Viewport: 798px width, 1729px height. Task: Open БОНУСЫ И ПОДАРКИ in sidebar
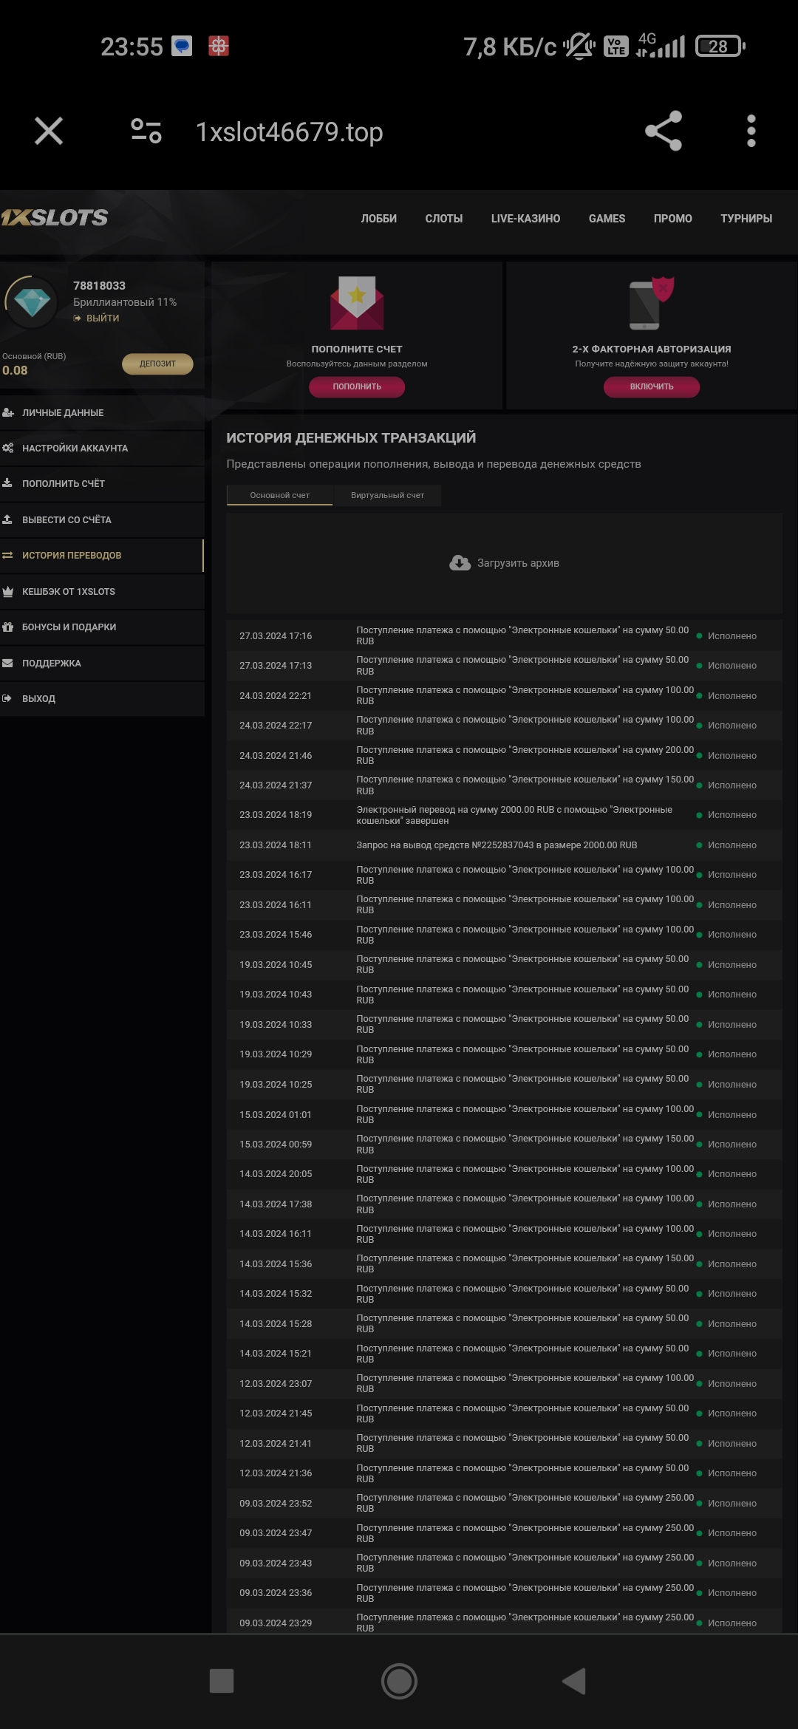102,627
